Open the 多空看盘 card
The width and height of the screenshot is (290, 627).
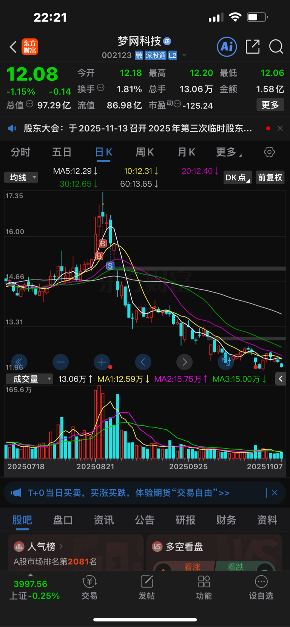pos(214,552)
